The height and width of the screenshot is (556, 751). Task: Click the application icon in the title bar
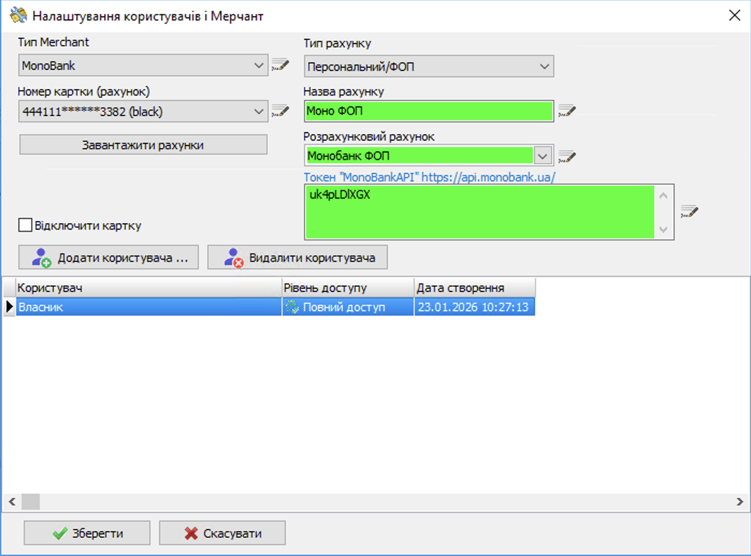tap(18, 16)
